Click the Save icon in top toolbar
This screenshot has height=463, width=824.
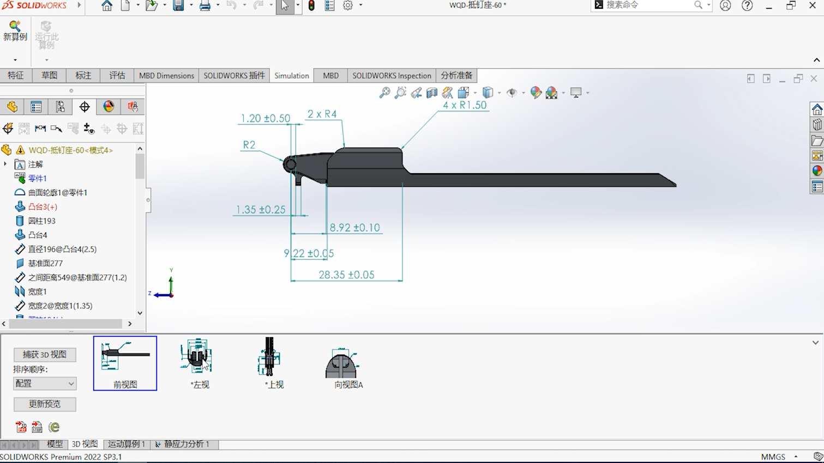pos(178,6)
